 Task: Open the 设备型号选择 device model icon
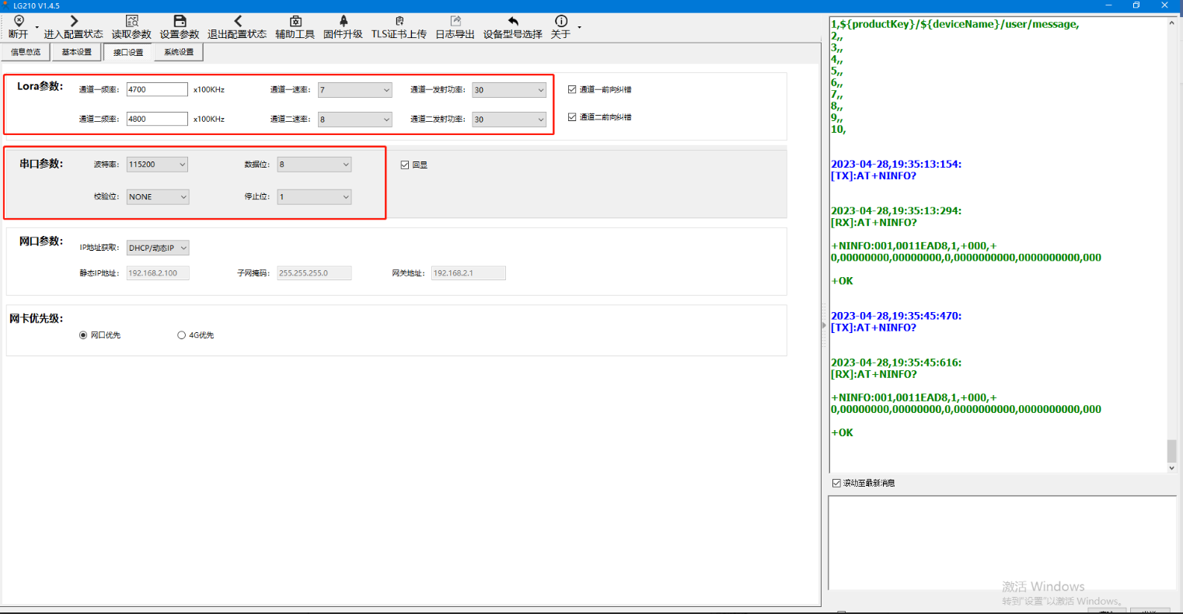click(513, 21)
